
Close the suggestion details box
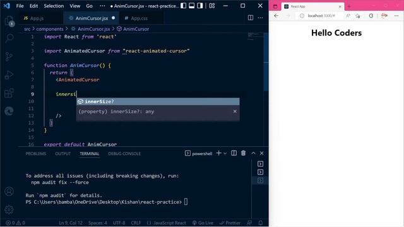pos(235,112)
